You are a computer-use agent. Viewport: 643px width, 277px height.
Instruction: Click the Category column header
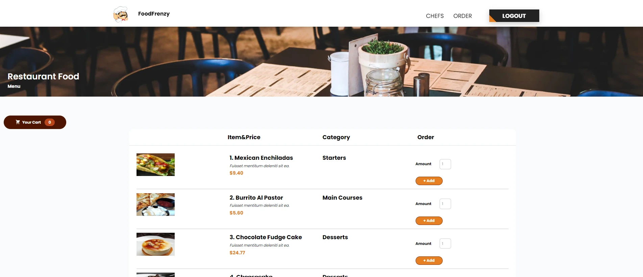pyautogui.click(x=336, y=137)
